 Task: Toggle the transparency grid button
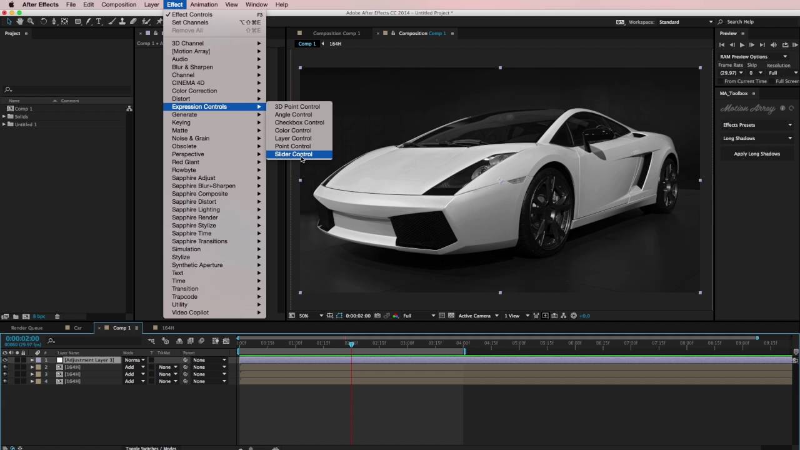pos(451,316)
